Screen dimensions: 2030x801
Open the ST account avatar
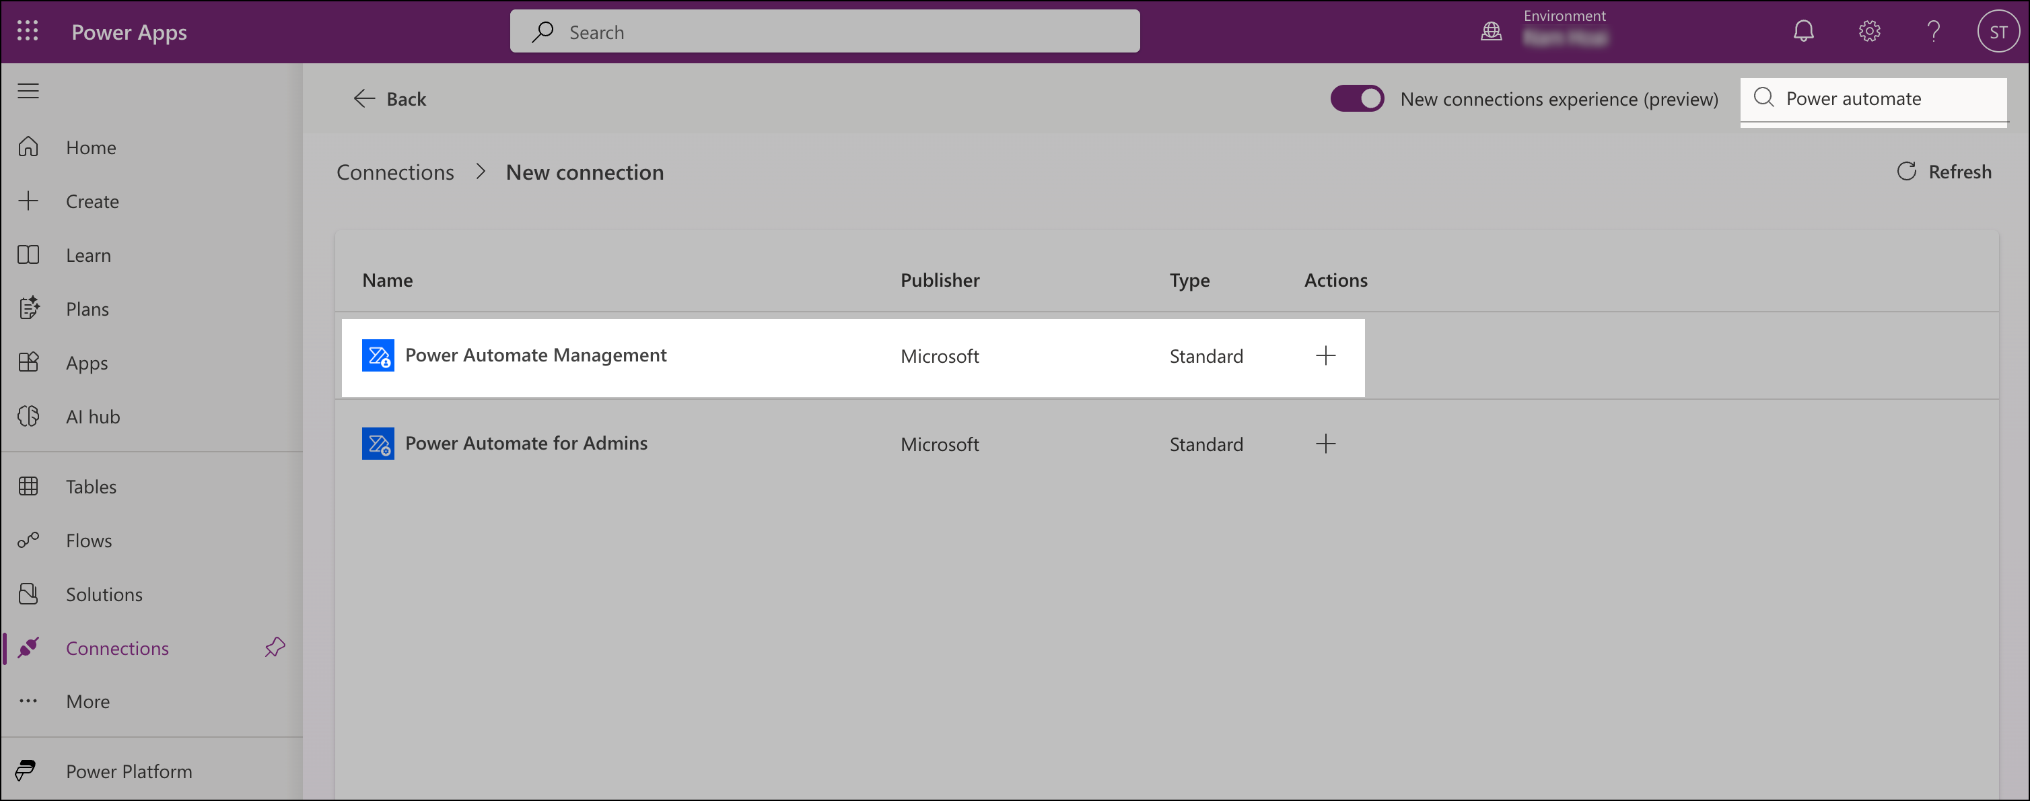(1998, 32)
